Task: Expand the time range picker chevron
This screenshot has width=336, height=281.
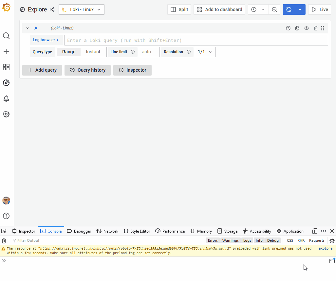Action: [263, 9]
